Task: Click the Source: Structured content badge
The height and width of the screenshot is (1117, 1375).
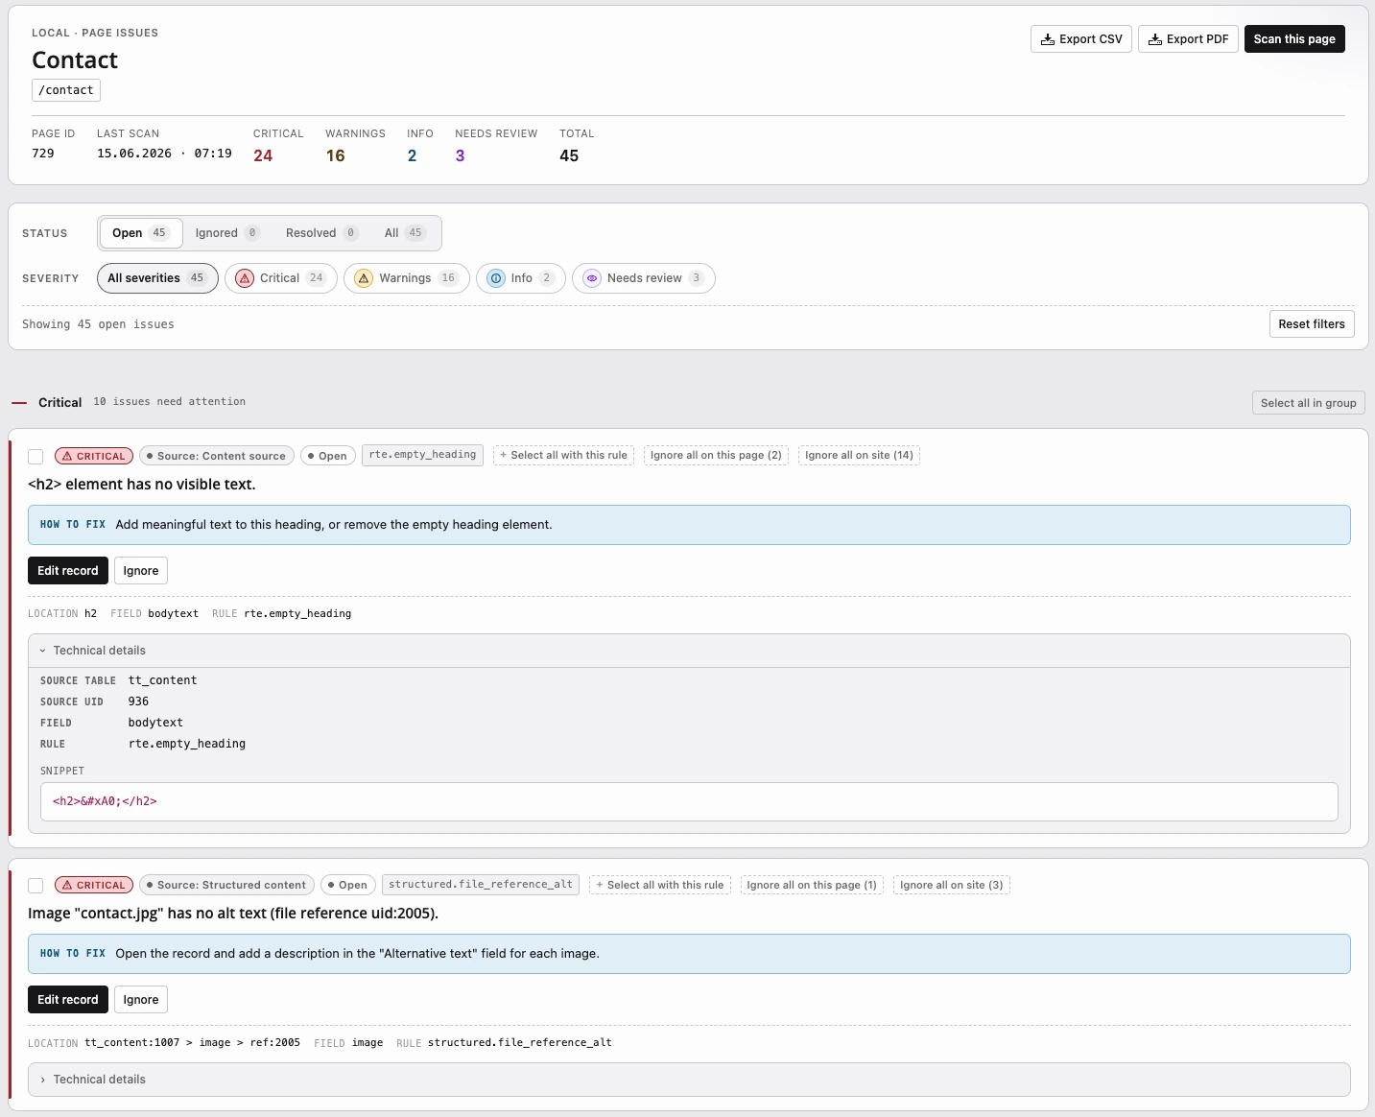Action: click(226, 885)
